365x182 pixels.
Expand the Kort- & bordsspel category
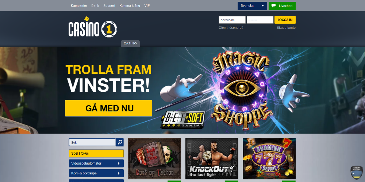96,173
